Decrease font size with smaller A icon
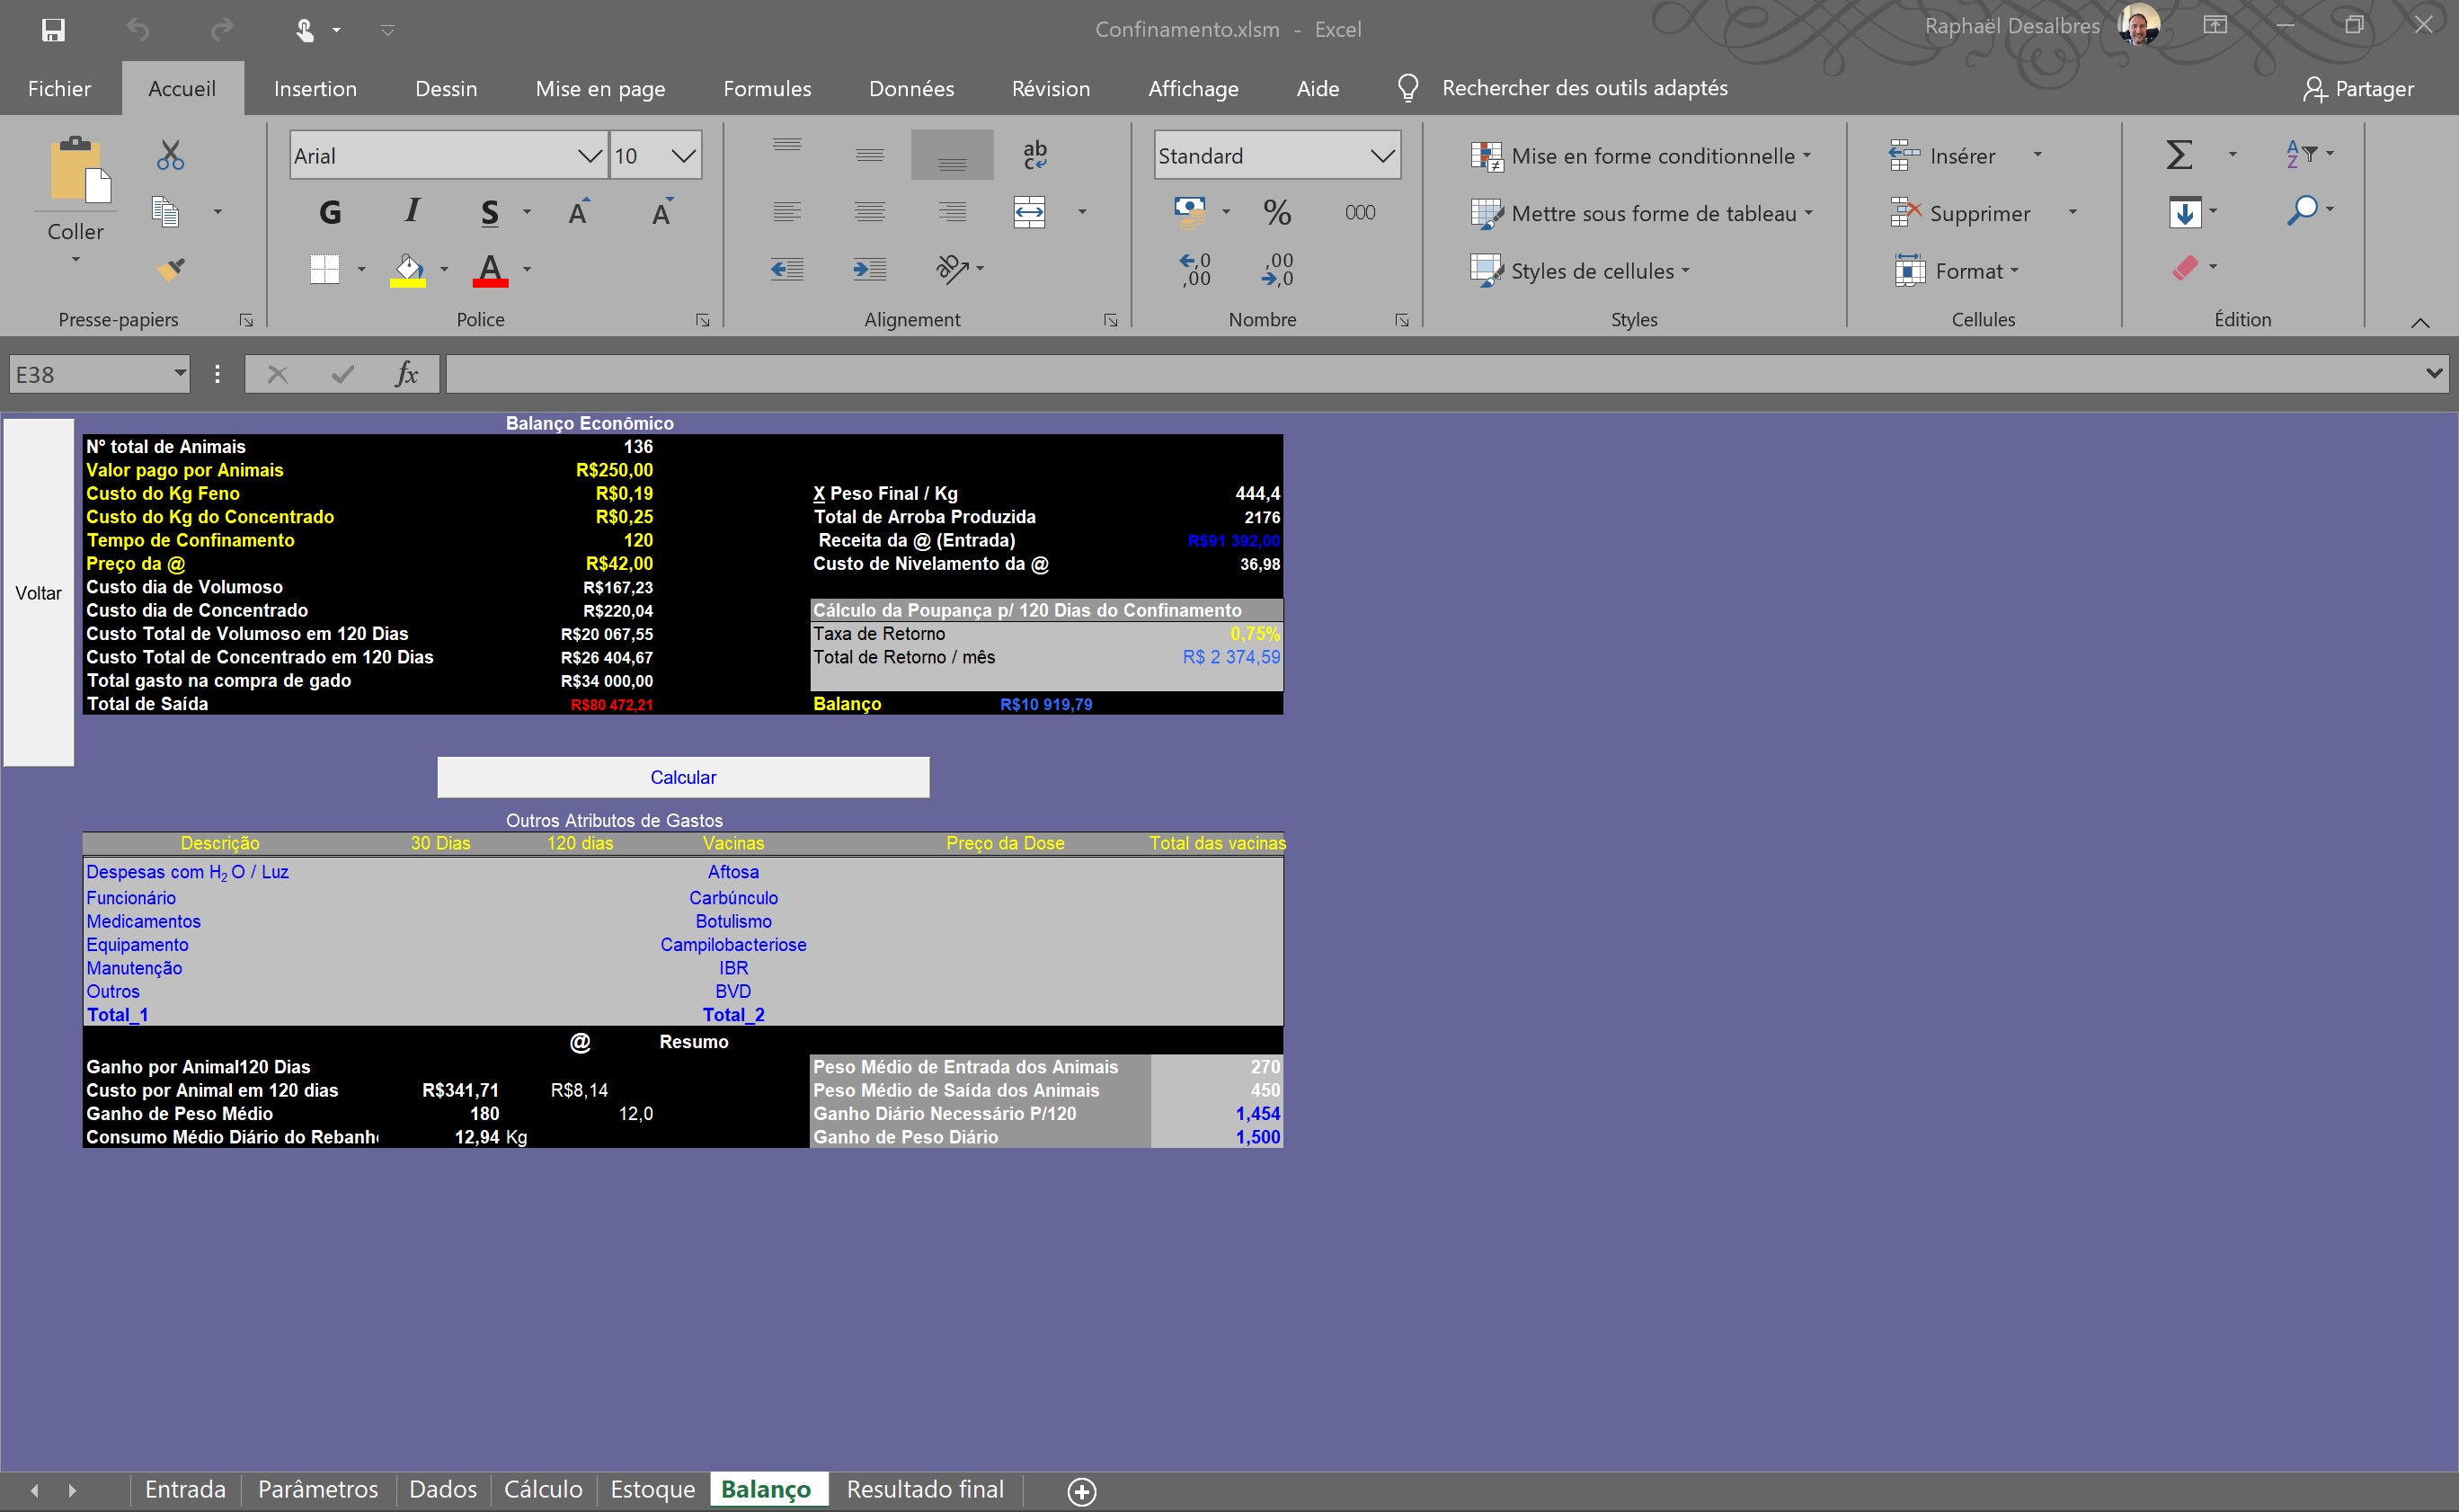The height and width of the screenshot is (1512, 2459). pos(661,212)
